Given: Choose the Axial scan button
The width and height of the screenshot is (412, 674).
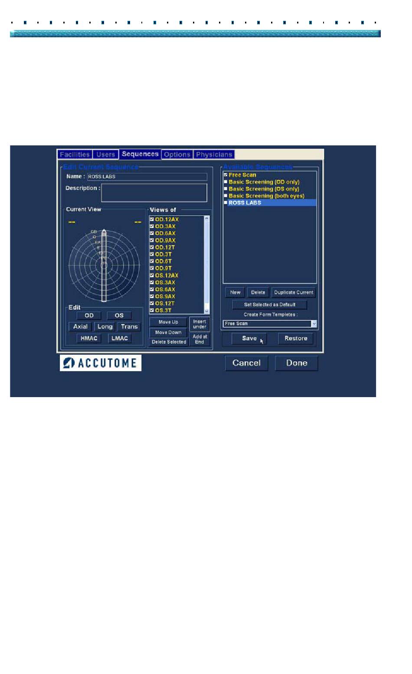Looking at the screenshot, I should tap(80, 327).
